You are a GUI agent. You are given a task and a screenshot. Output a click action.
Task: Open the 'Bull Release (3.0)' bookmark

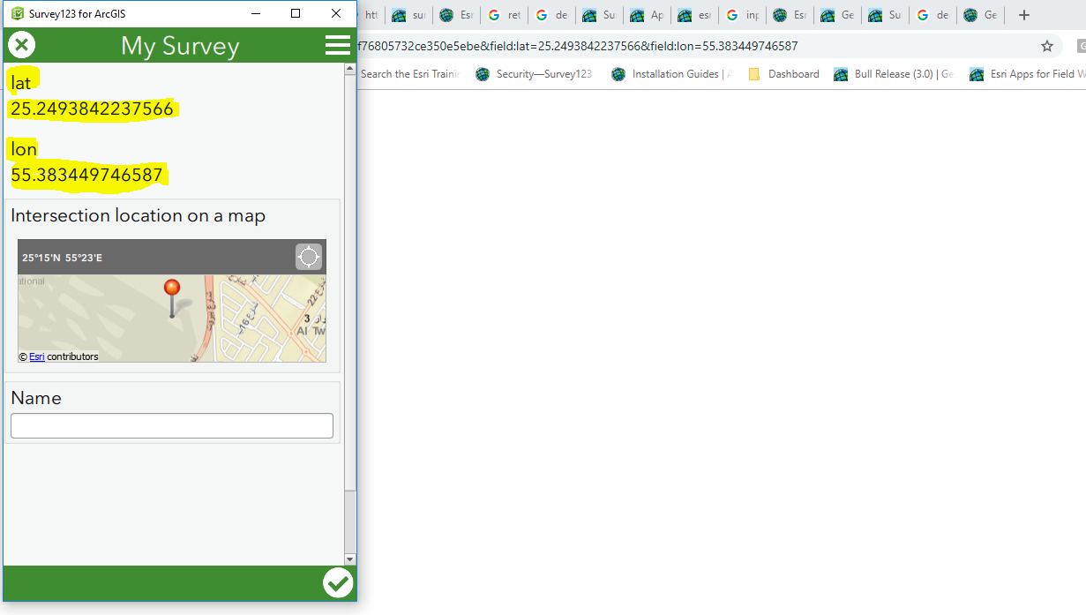click(x=894, y=74)
